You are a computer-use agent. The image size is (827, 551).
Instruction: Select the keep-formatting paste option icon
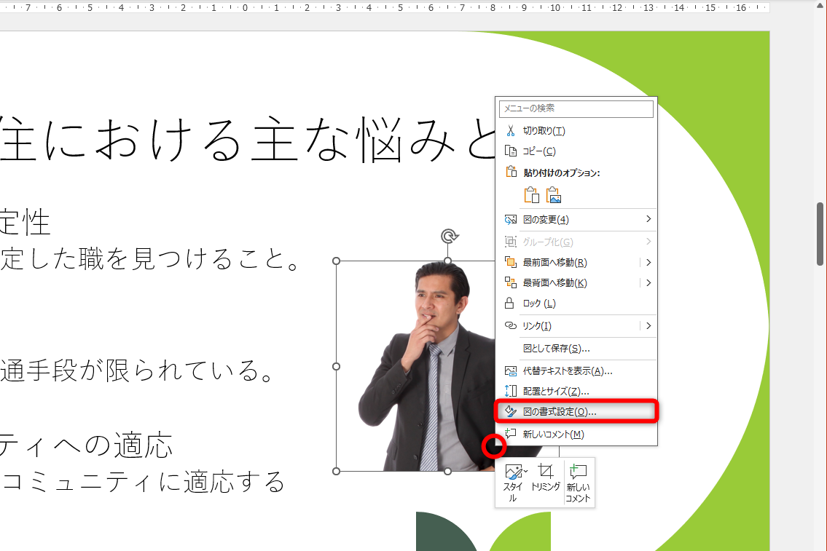[x=532, y=194]
